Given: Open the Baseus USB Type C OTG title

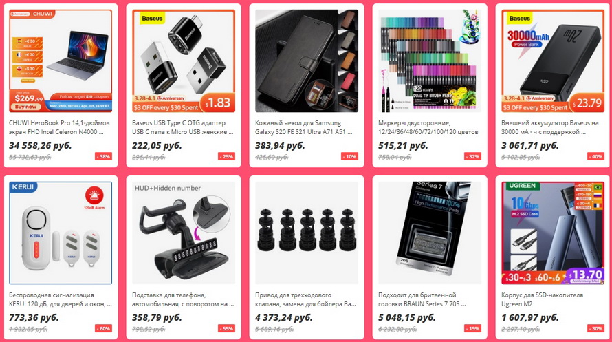Looking at the screenshot, I should 183,127.
